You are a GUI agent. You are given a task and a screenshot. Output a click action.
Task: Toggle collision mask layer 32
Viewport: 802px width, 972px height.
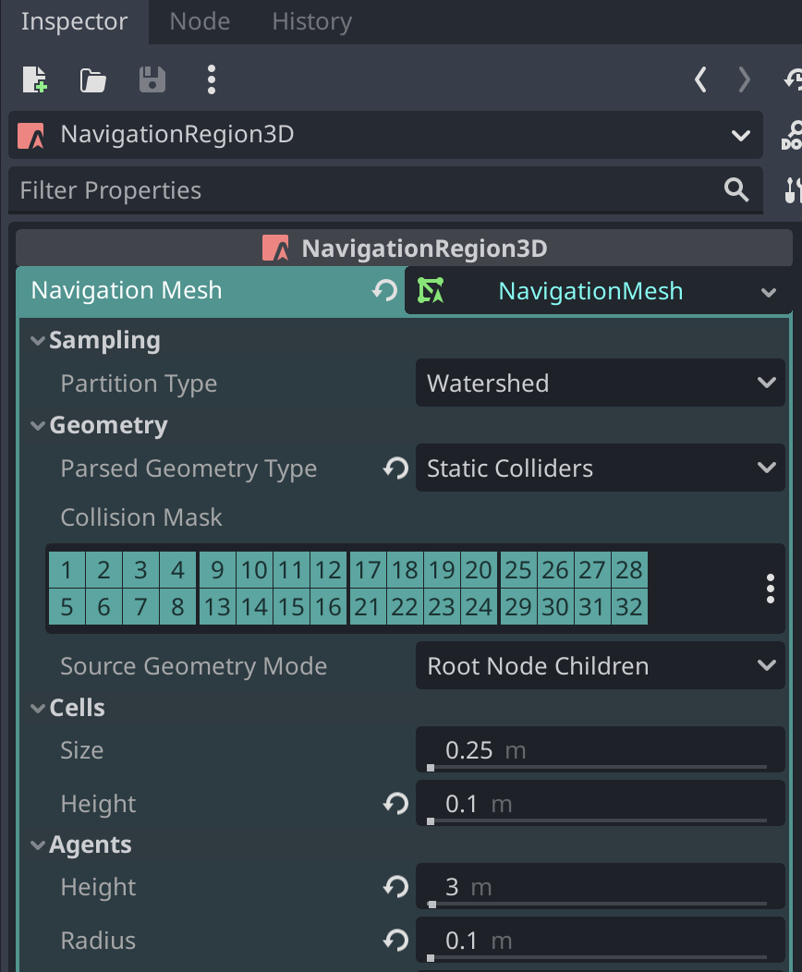[629, 607]
